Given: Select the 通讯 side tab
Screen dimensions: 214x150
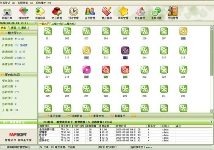Looking at the screenshot, I should point(24,28).
